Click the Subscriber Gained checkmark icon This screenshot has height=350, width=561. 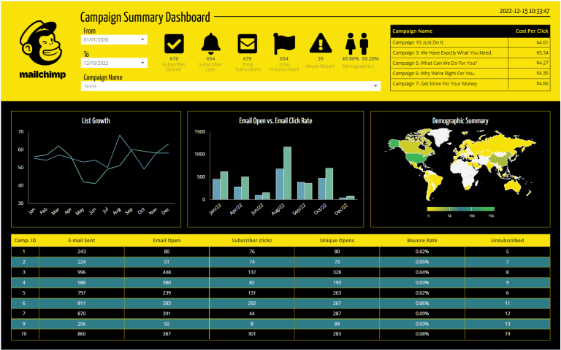tap(174, 43)
